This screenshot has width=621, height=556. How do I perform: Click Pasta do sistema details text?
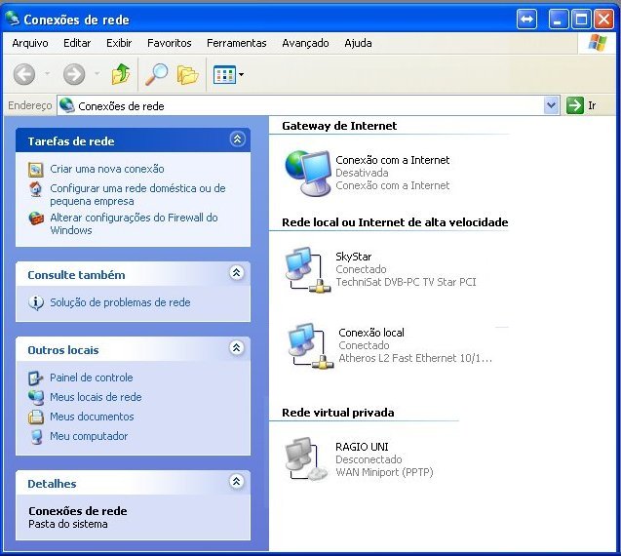tap(67, 524)
